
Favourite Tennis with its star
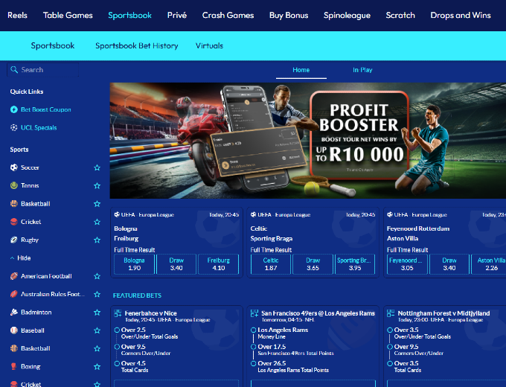coord(97,185)
